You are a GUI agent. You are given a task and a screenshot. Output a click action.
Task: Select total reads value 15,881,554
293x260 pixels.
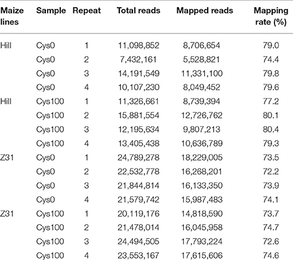pos(138,115)
